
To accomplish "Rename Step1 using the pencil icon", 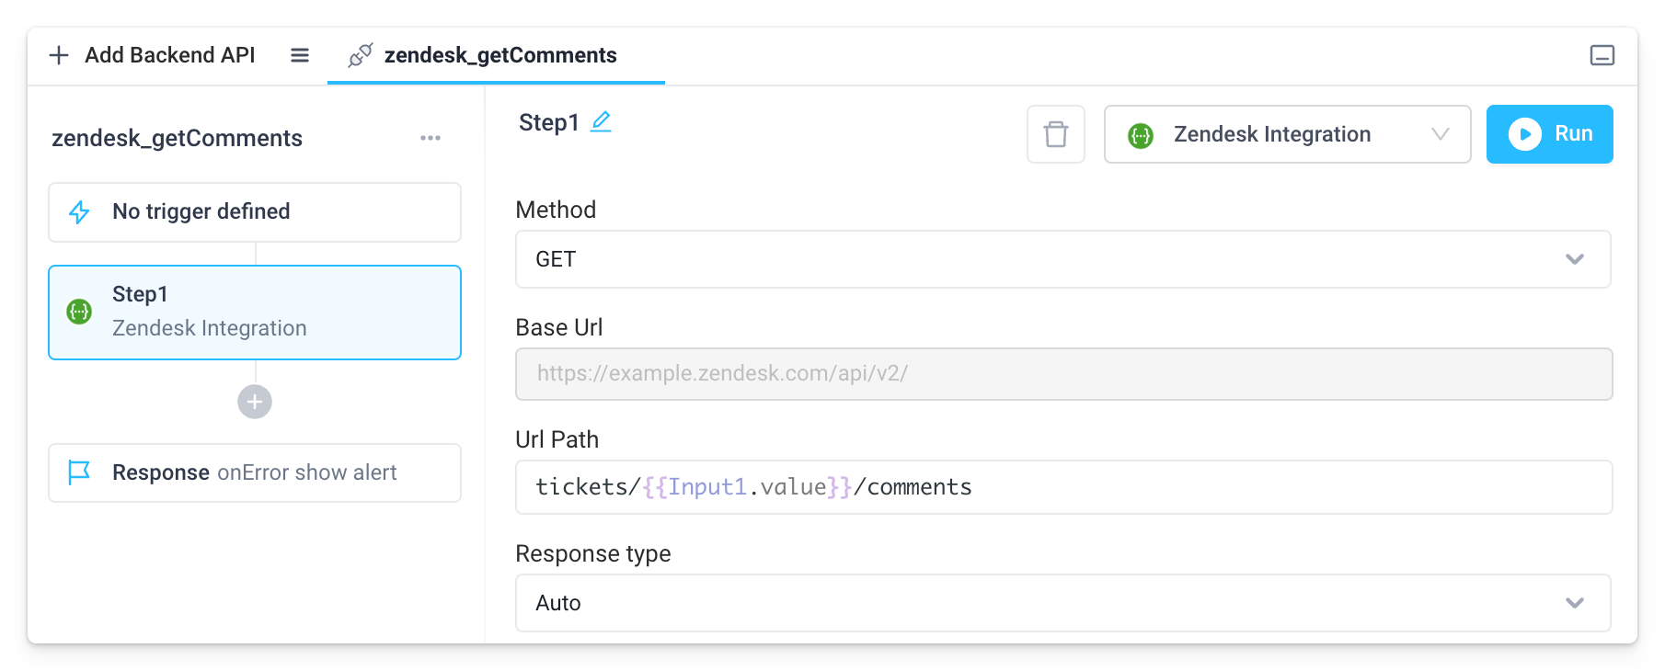I will click(601, 120).
